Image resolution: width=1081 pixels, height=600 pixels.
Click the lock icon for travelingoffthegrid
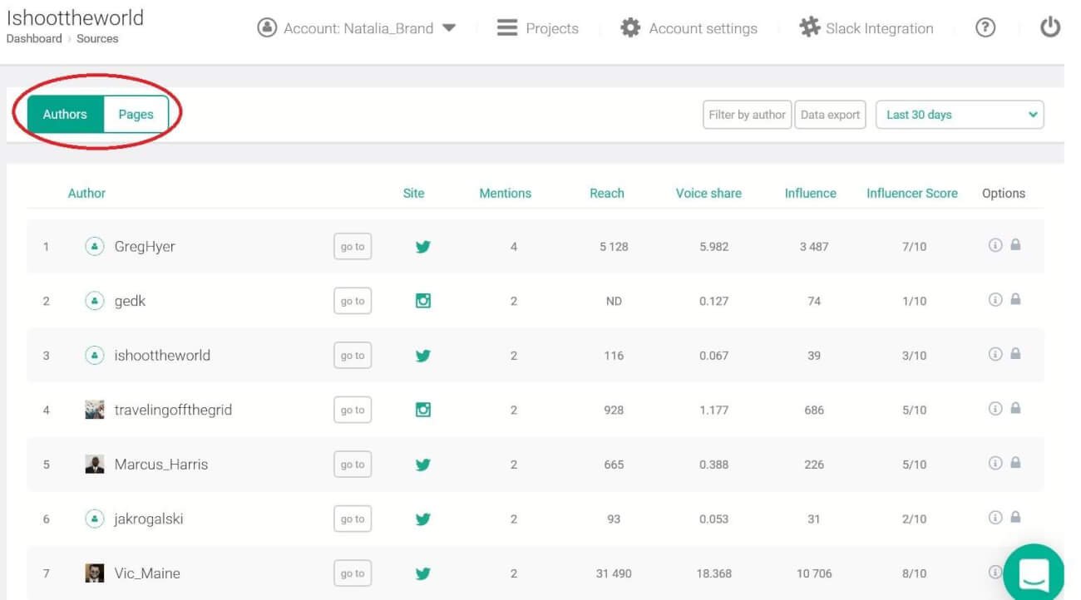click(x=1015, y=408)
